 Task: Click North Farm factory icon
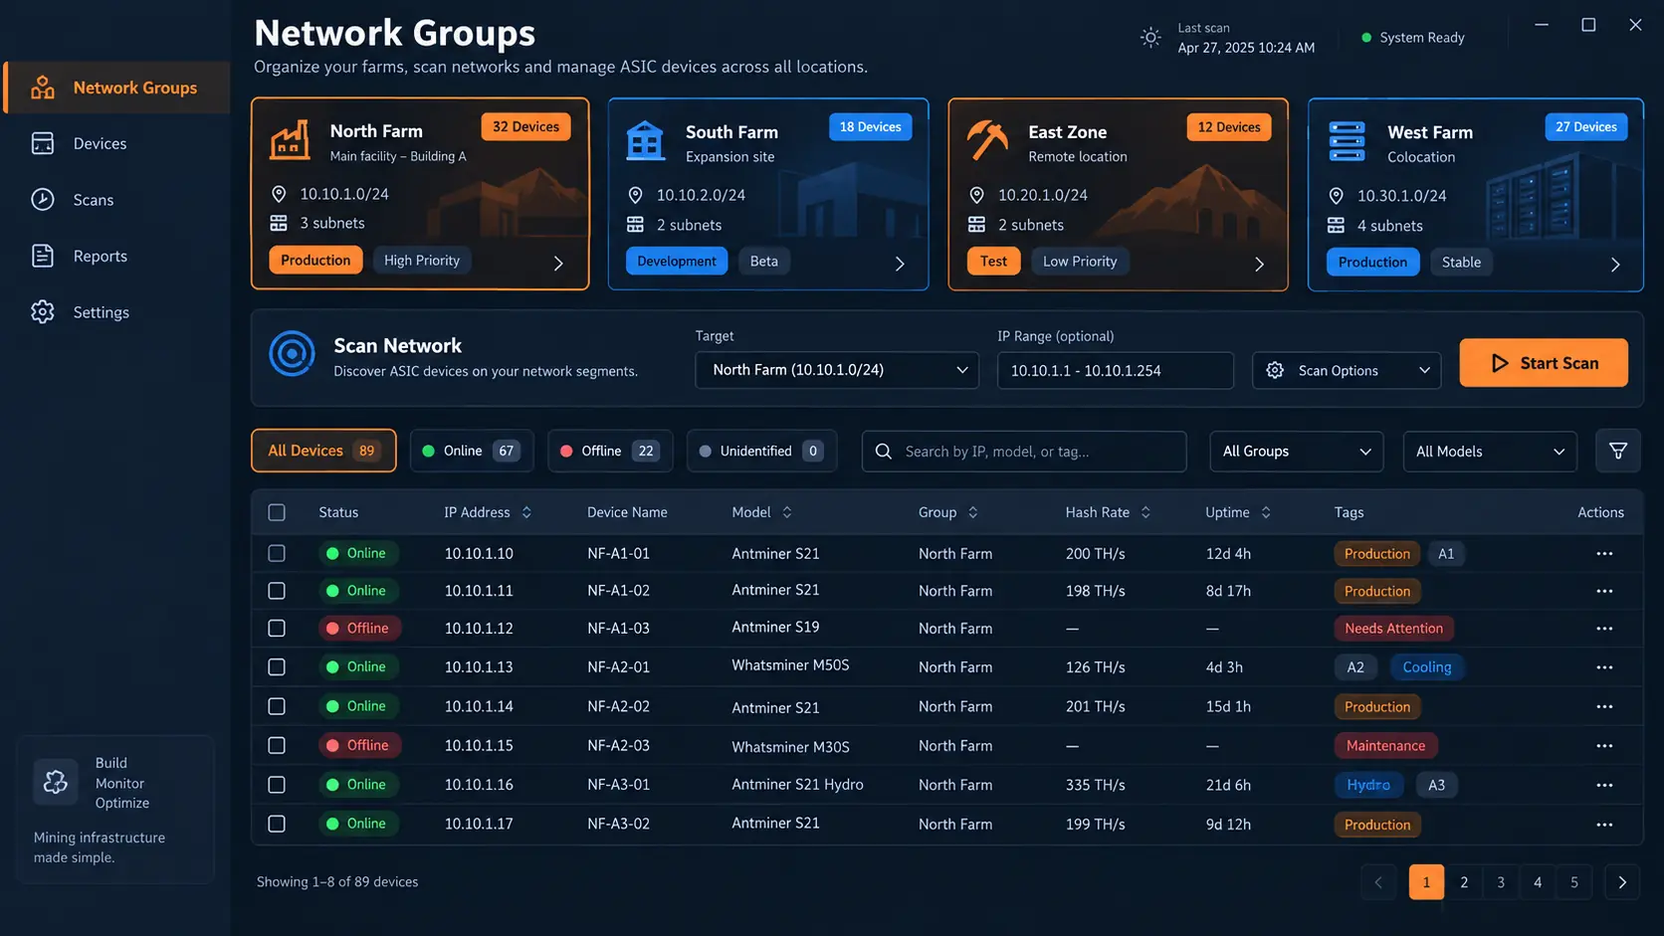[x=290, y=140]
